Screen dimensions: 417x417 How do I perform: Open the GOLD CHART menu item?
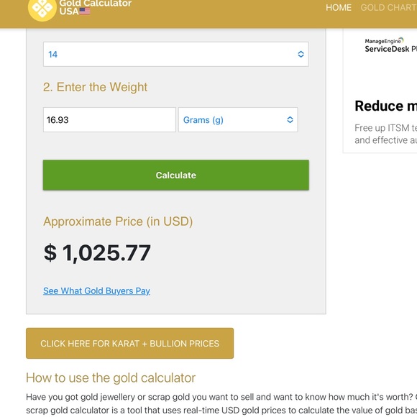click(x=388, y=7)
